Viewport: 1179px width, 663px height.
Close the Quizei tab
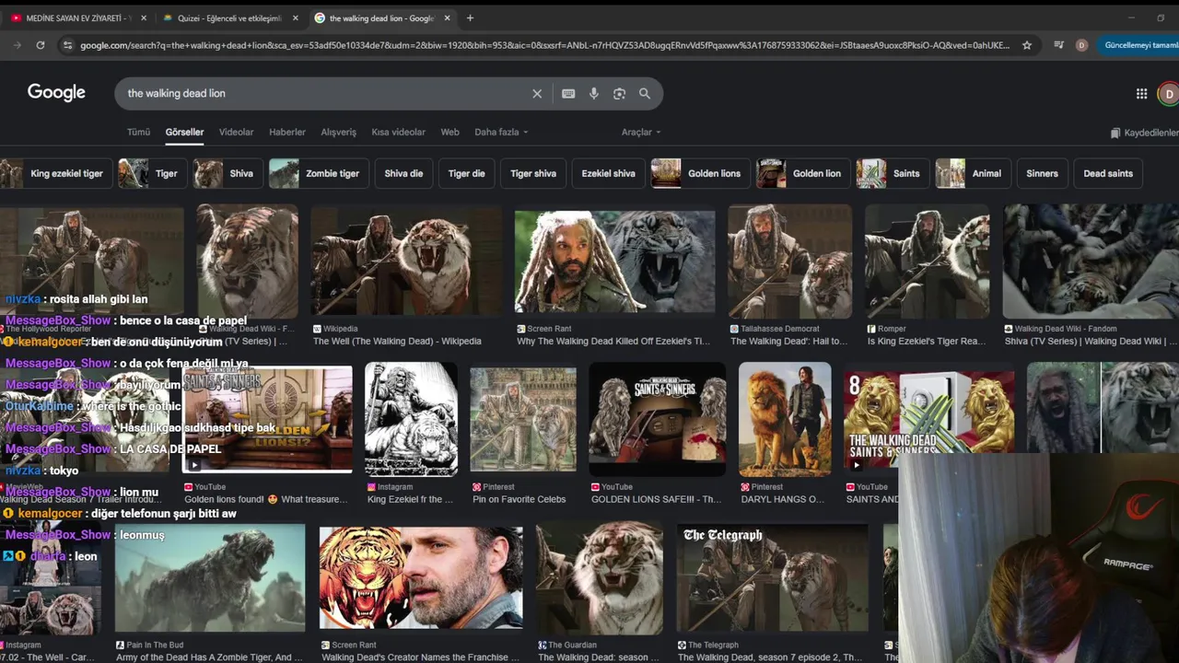[x=296, y=17]
